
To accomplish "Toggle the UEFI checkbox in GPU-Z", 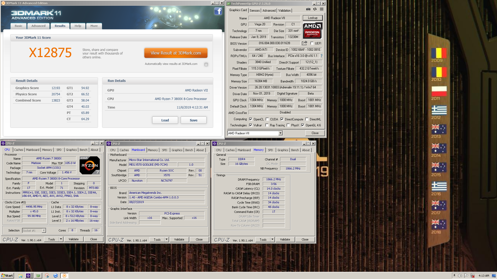I will click(x=312, y=43).
